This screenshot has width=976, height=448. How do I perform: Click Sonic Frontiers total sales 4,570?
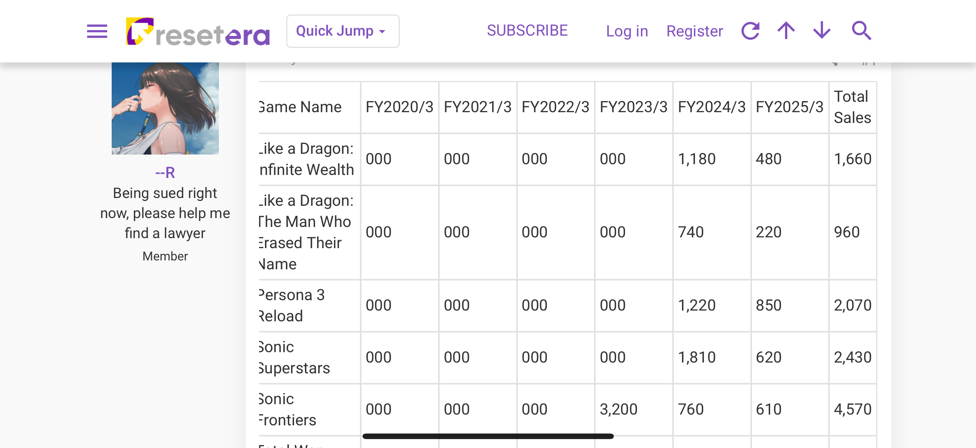tap(852, 409)
